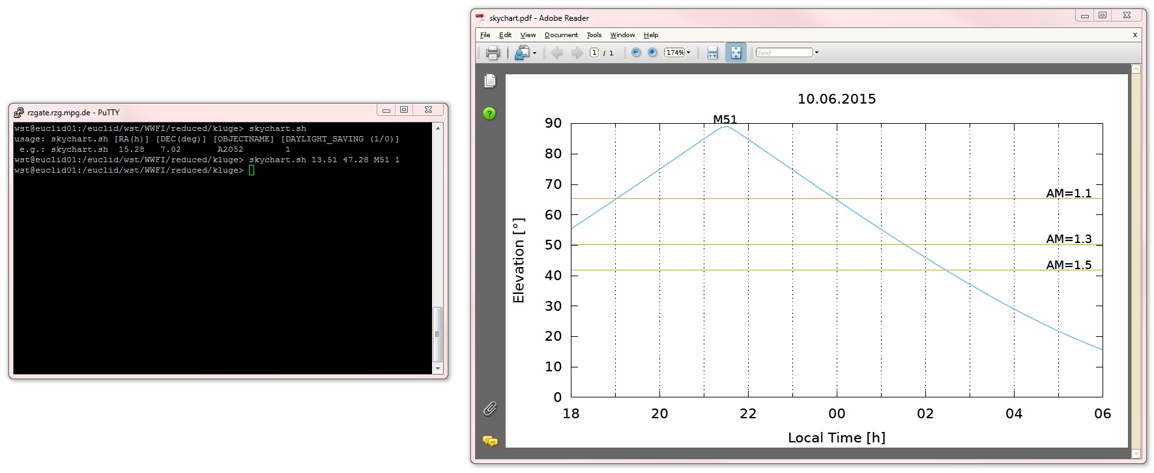Maximize the Adobe Reader window
The height and width of the screenshot is (473, 1154).
(1103, 16)
